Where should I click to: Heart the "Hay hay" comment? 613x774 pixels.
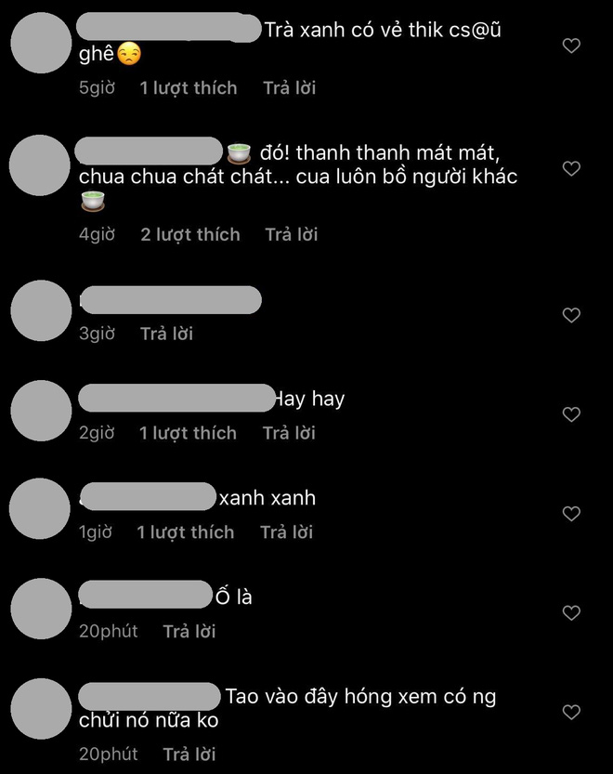(x=571, y=414)
